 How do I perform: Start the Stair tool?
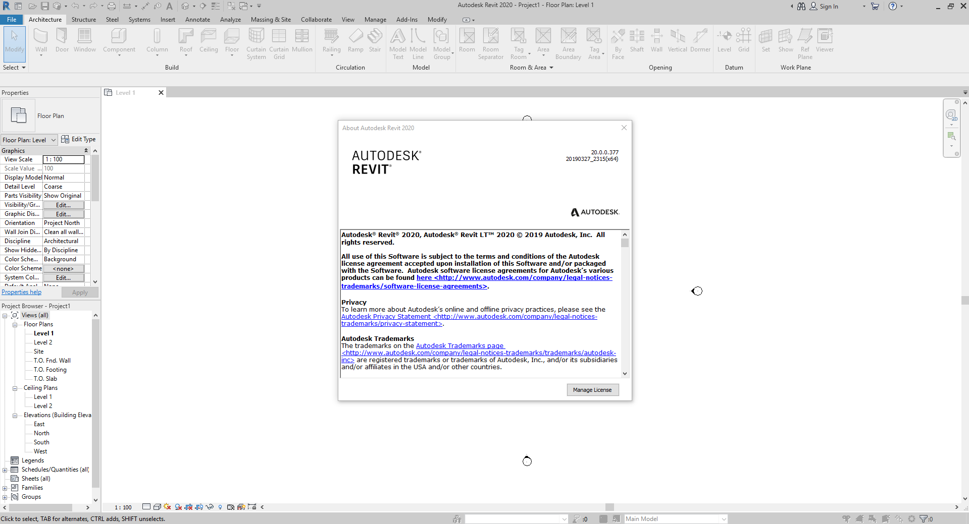[375, 40]
